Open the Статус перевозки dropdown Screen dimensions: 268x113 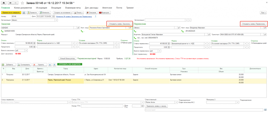[69, 102]
